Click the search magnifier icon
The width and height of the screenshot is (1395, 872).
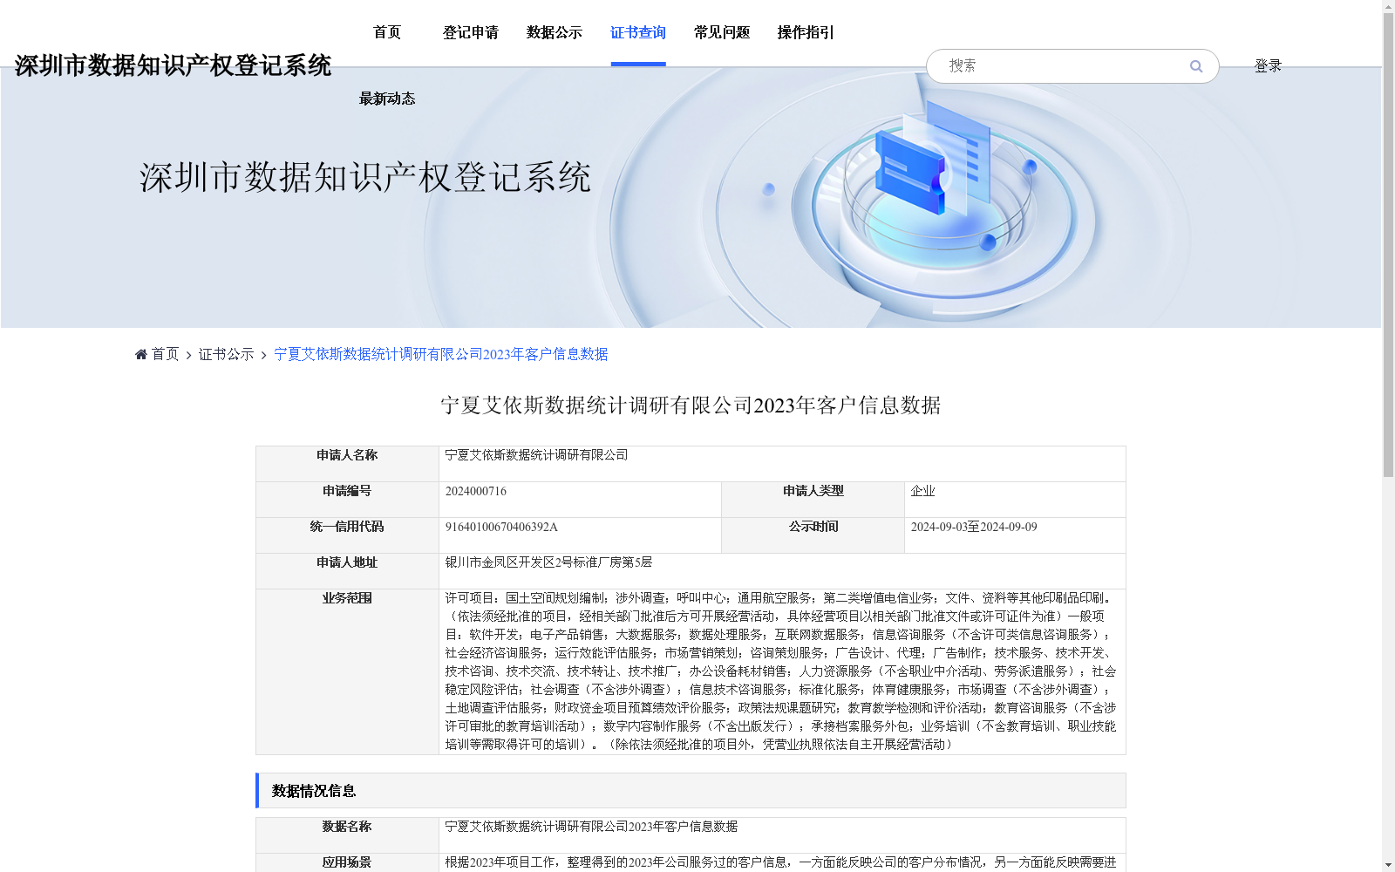pos(1196,66)
